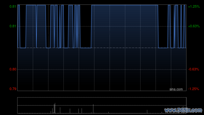The image size is (204, 115).
Task: Select the 0.79 red price label
Action: point(13,89)
